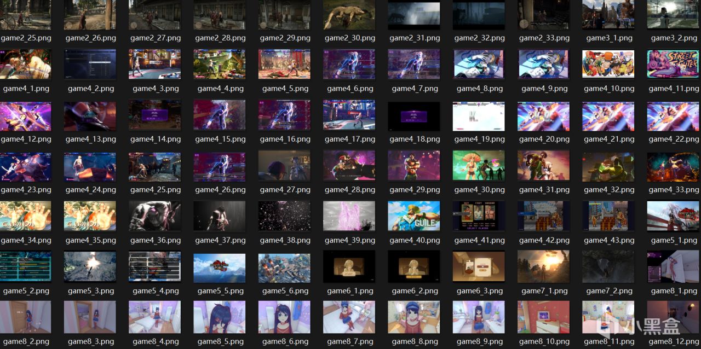Select the game4_30.png green thumbnail
This screenshot has height=349, width=701.
[x=479, y=165]
